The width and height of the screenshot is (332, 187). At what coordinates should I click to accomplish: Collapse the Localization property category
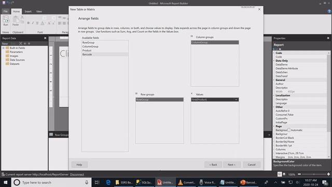click(x=274, y=96)
